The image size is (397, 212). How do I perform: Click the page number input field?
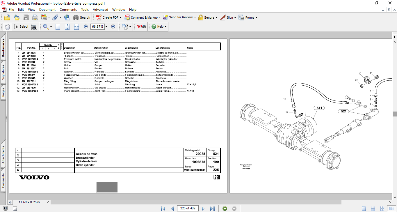(188, 208)
